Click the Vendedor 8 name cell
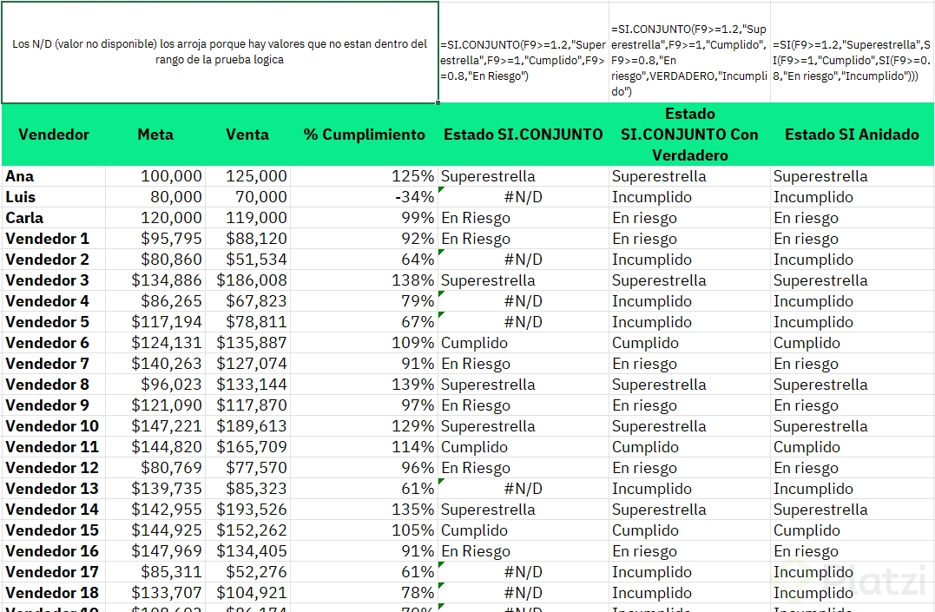Image resolution: width=935 pixels, height=612 pixels. [54, 385]
